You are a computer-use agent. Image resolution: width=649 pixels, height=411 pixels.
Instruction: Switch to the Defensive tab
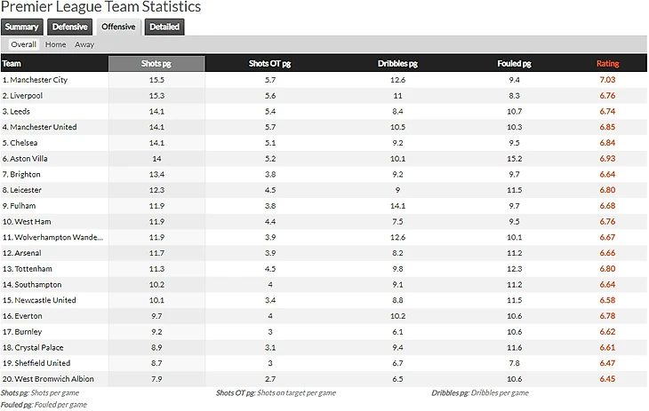tap(69, 27)
